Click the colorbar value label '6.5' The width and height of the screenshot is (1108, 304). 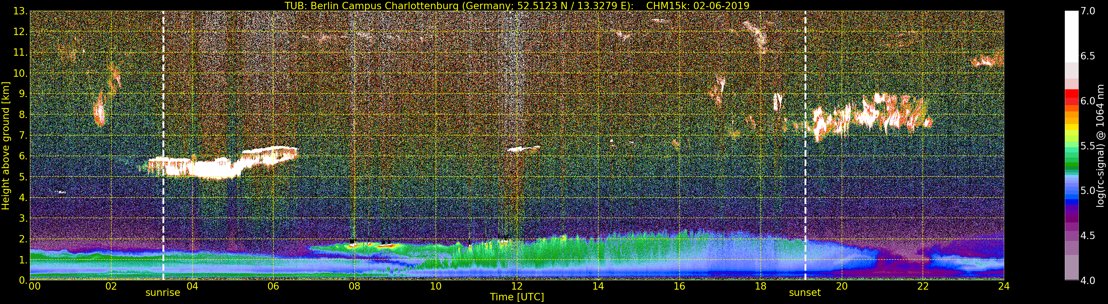point(1088,56)
